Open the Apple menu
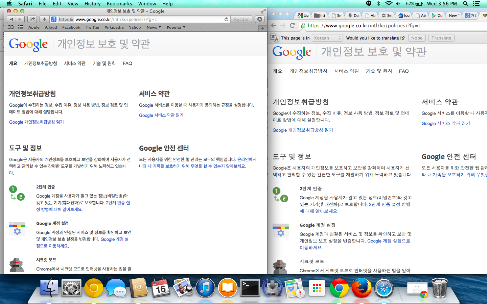This screenshot has width=487, height=304. (x=9, y=4)
